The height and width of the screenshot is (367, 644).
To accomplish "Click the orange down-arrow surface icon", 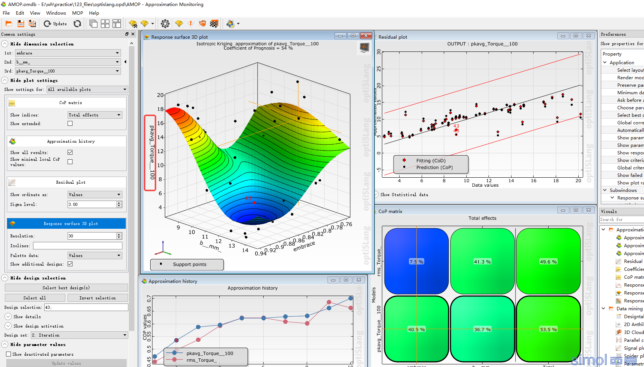I will click(x=191, y=24).
